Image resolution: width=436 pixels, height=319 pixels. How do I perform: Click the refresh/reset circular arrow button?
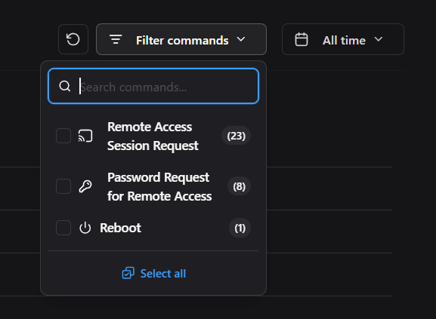coord(73,39)
